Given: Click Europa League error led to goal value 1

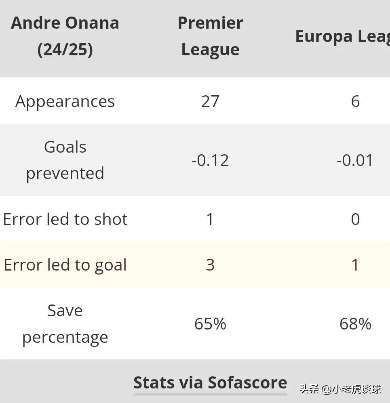Looking at the screenshot, I should (355, 265).
